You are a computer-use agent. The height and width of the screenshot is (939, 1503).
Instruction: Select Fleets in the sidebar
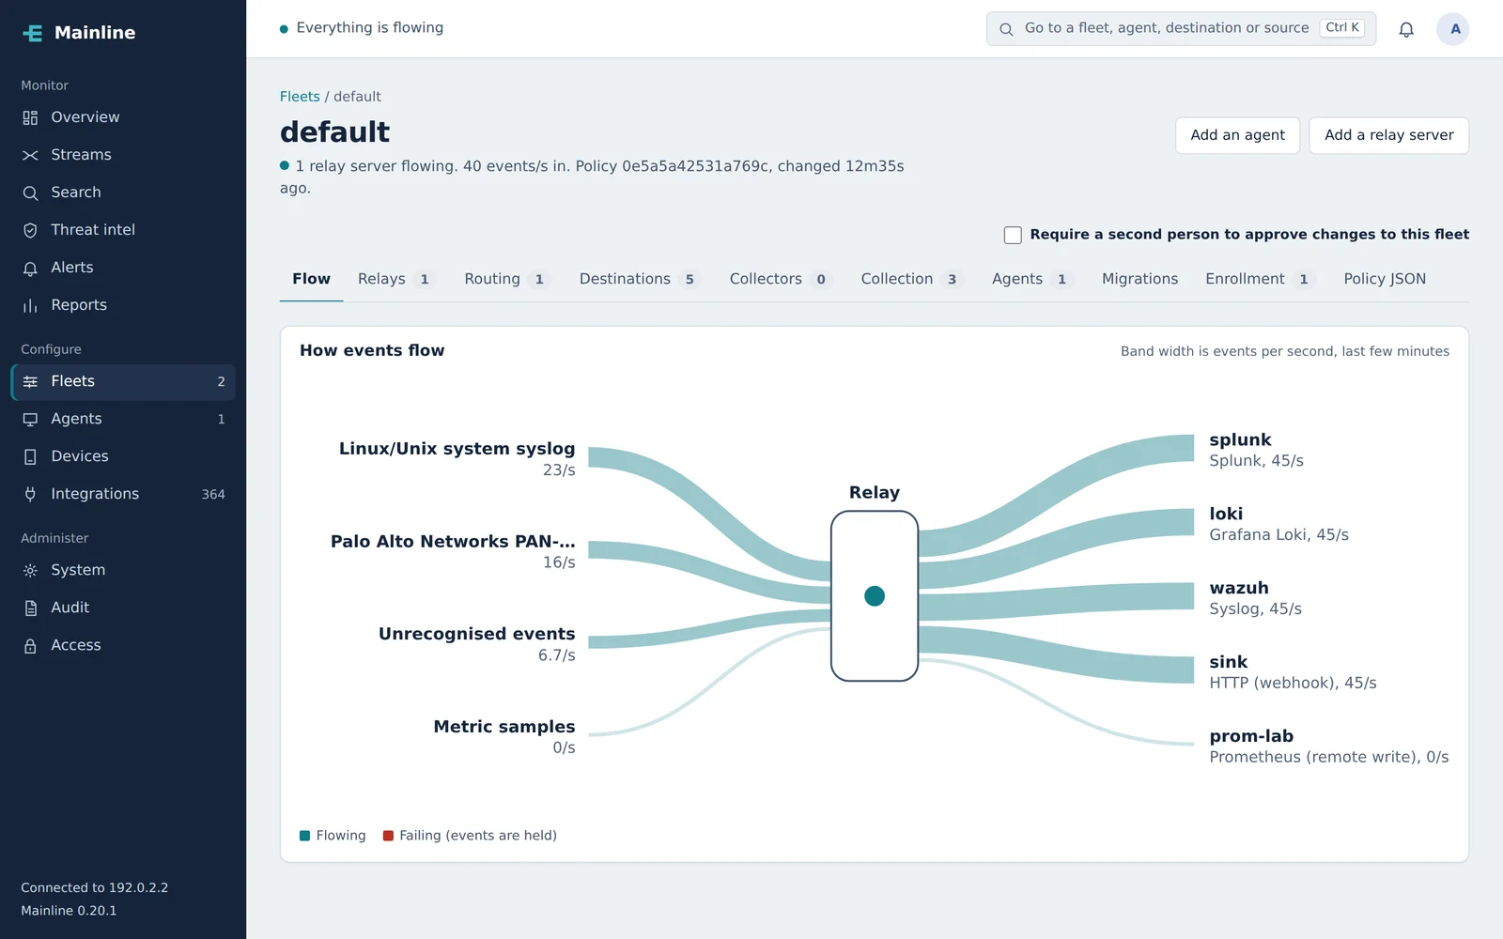(123, 381)
